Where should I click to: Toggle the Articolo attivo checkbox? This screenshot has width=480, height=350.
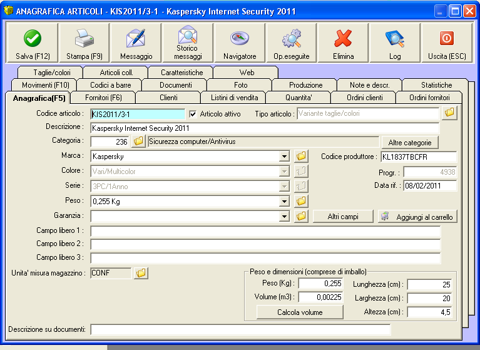click(193, 114)
